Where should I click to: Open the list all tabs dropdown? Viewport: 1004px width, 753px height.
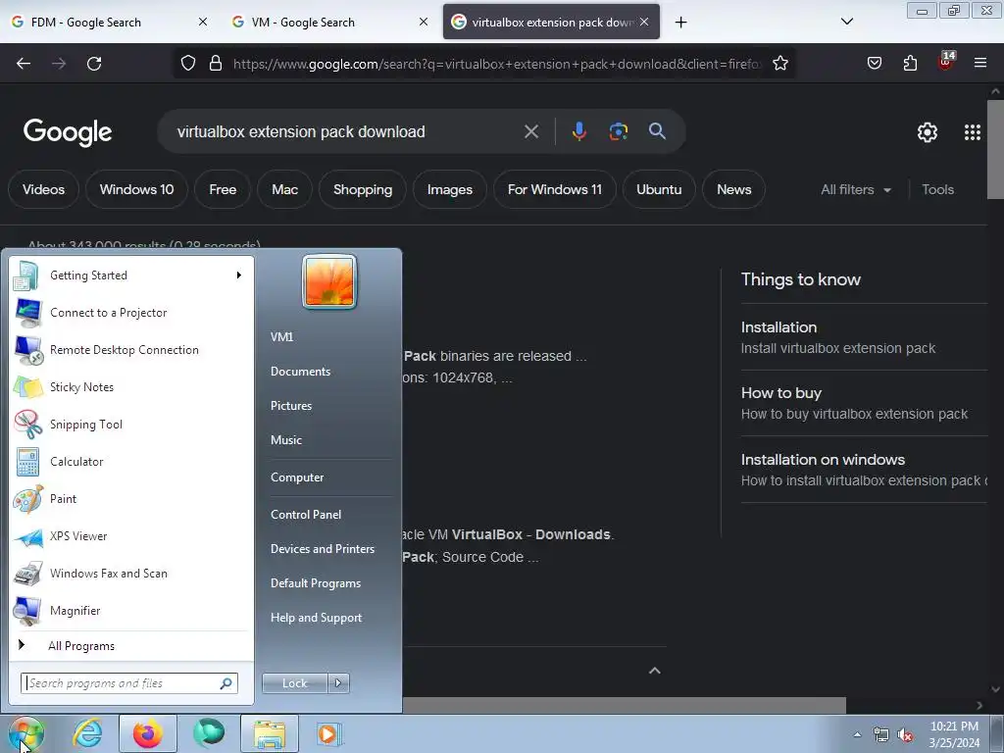point(846,22)
